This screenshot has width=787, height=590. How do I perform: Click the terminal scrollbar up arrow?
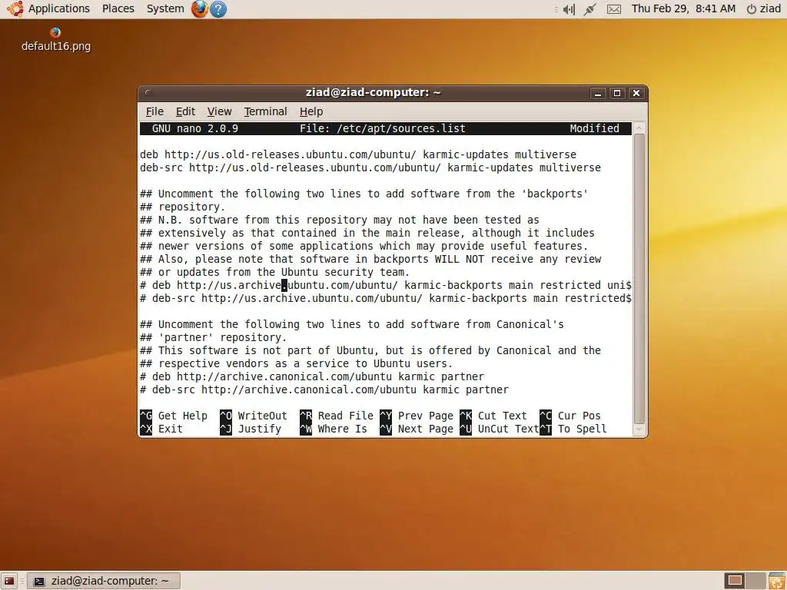click(639, 128)
